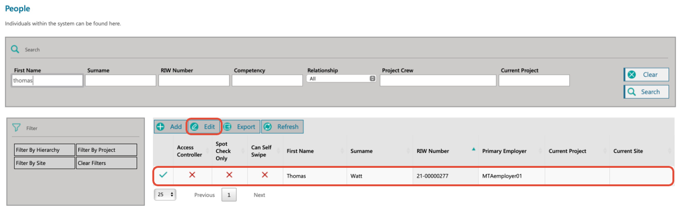Open the 25 rows-per-page selector
680x208 pixels.
pyautogui.click(x=165, y=195)
